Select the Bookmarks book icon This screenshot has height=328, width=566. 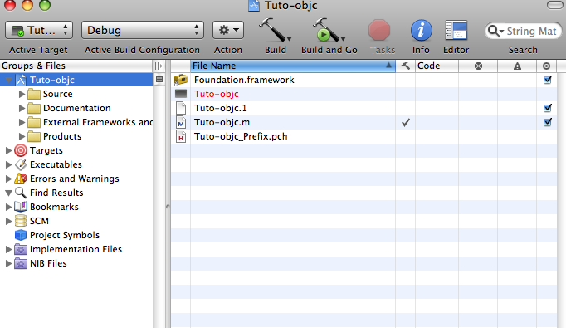pos(21,207)
